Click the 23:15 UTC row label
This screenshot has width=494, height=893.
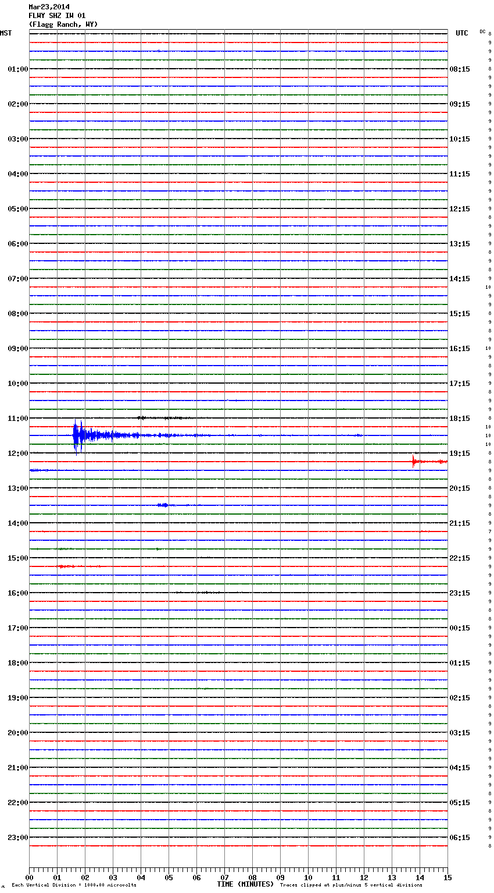460,593
